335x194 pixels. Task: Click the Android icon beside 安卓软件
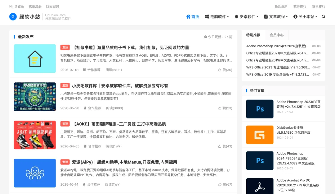[236, 16]
